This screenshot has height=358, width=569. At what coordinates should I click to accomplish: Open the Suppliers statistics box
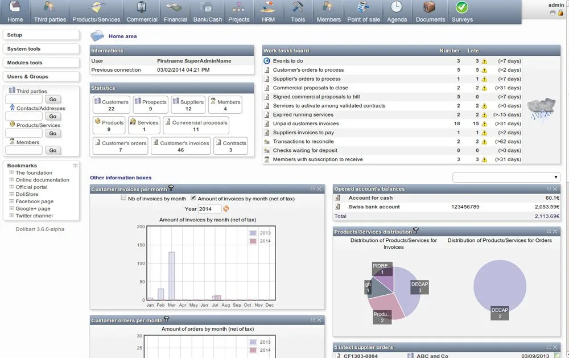pyautogui.click(x=188, y=105)
